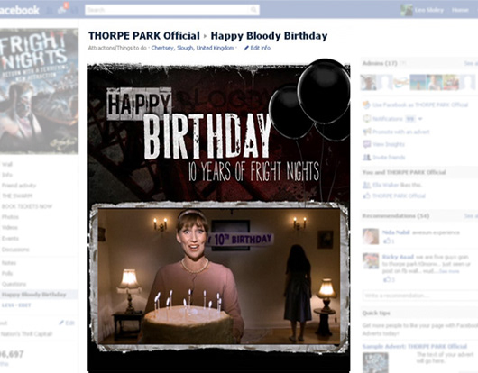Click the friends icon beside Ella Walker
The height and width of the screenshot is (373, 478).
tap(366, 185)
